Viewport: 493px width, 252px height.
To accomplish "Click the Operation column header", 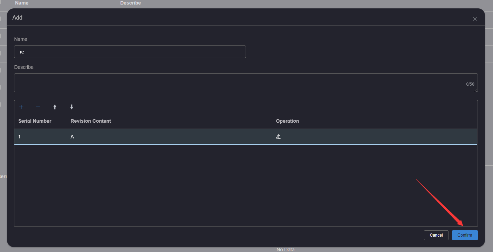I will tap(287, 121).
